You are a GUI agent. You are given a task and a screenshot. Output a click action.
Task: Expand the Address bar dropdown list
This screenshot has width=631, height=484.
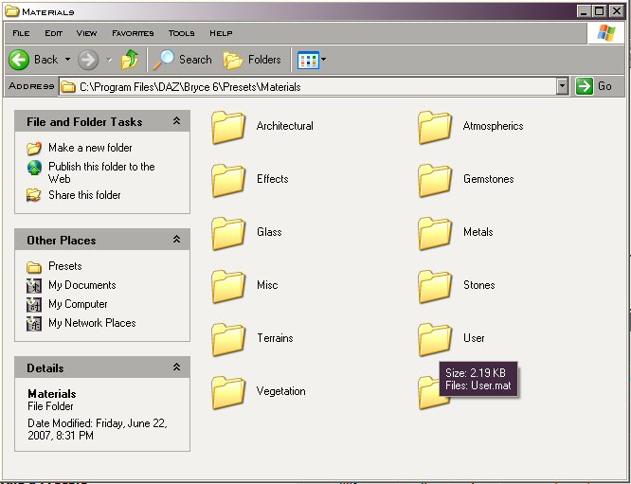(562, 86)
